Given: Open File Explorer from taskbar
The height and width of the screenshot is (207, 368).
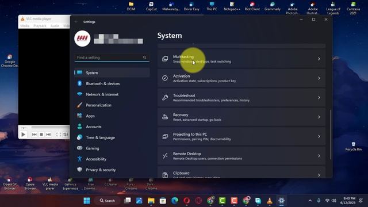Looking at the screenshot, I should click(151, 201).
